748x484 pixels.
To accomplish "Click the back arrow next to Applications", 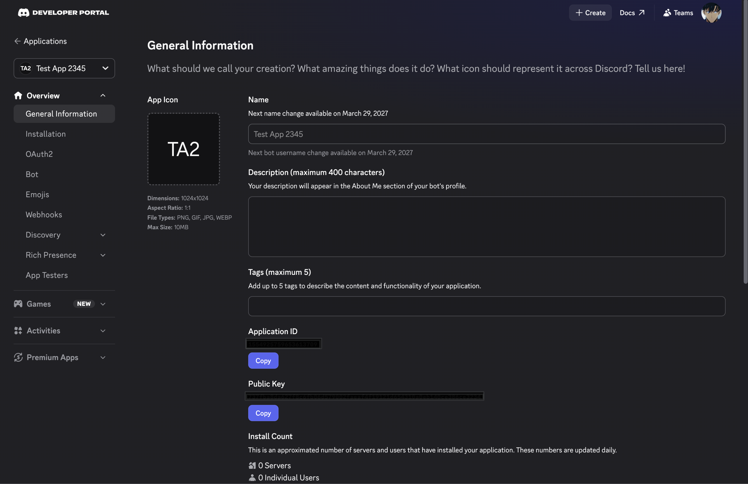I will pos(17,41).
